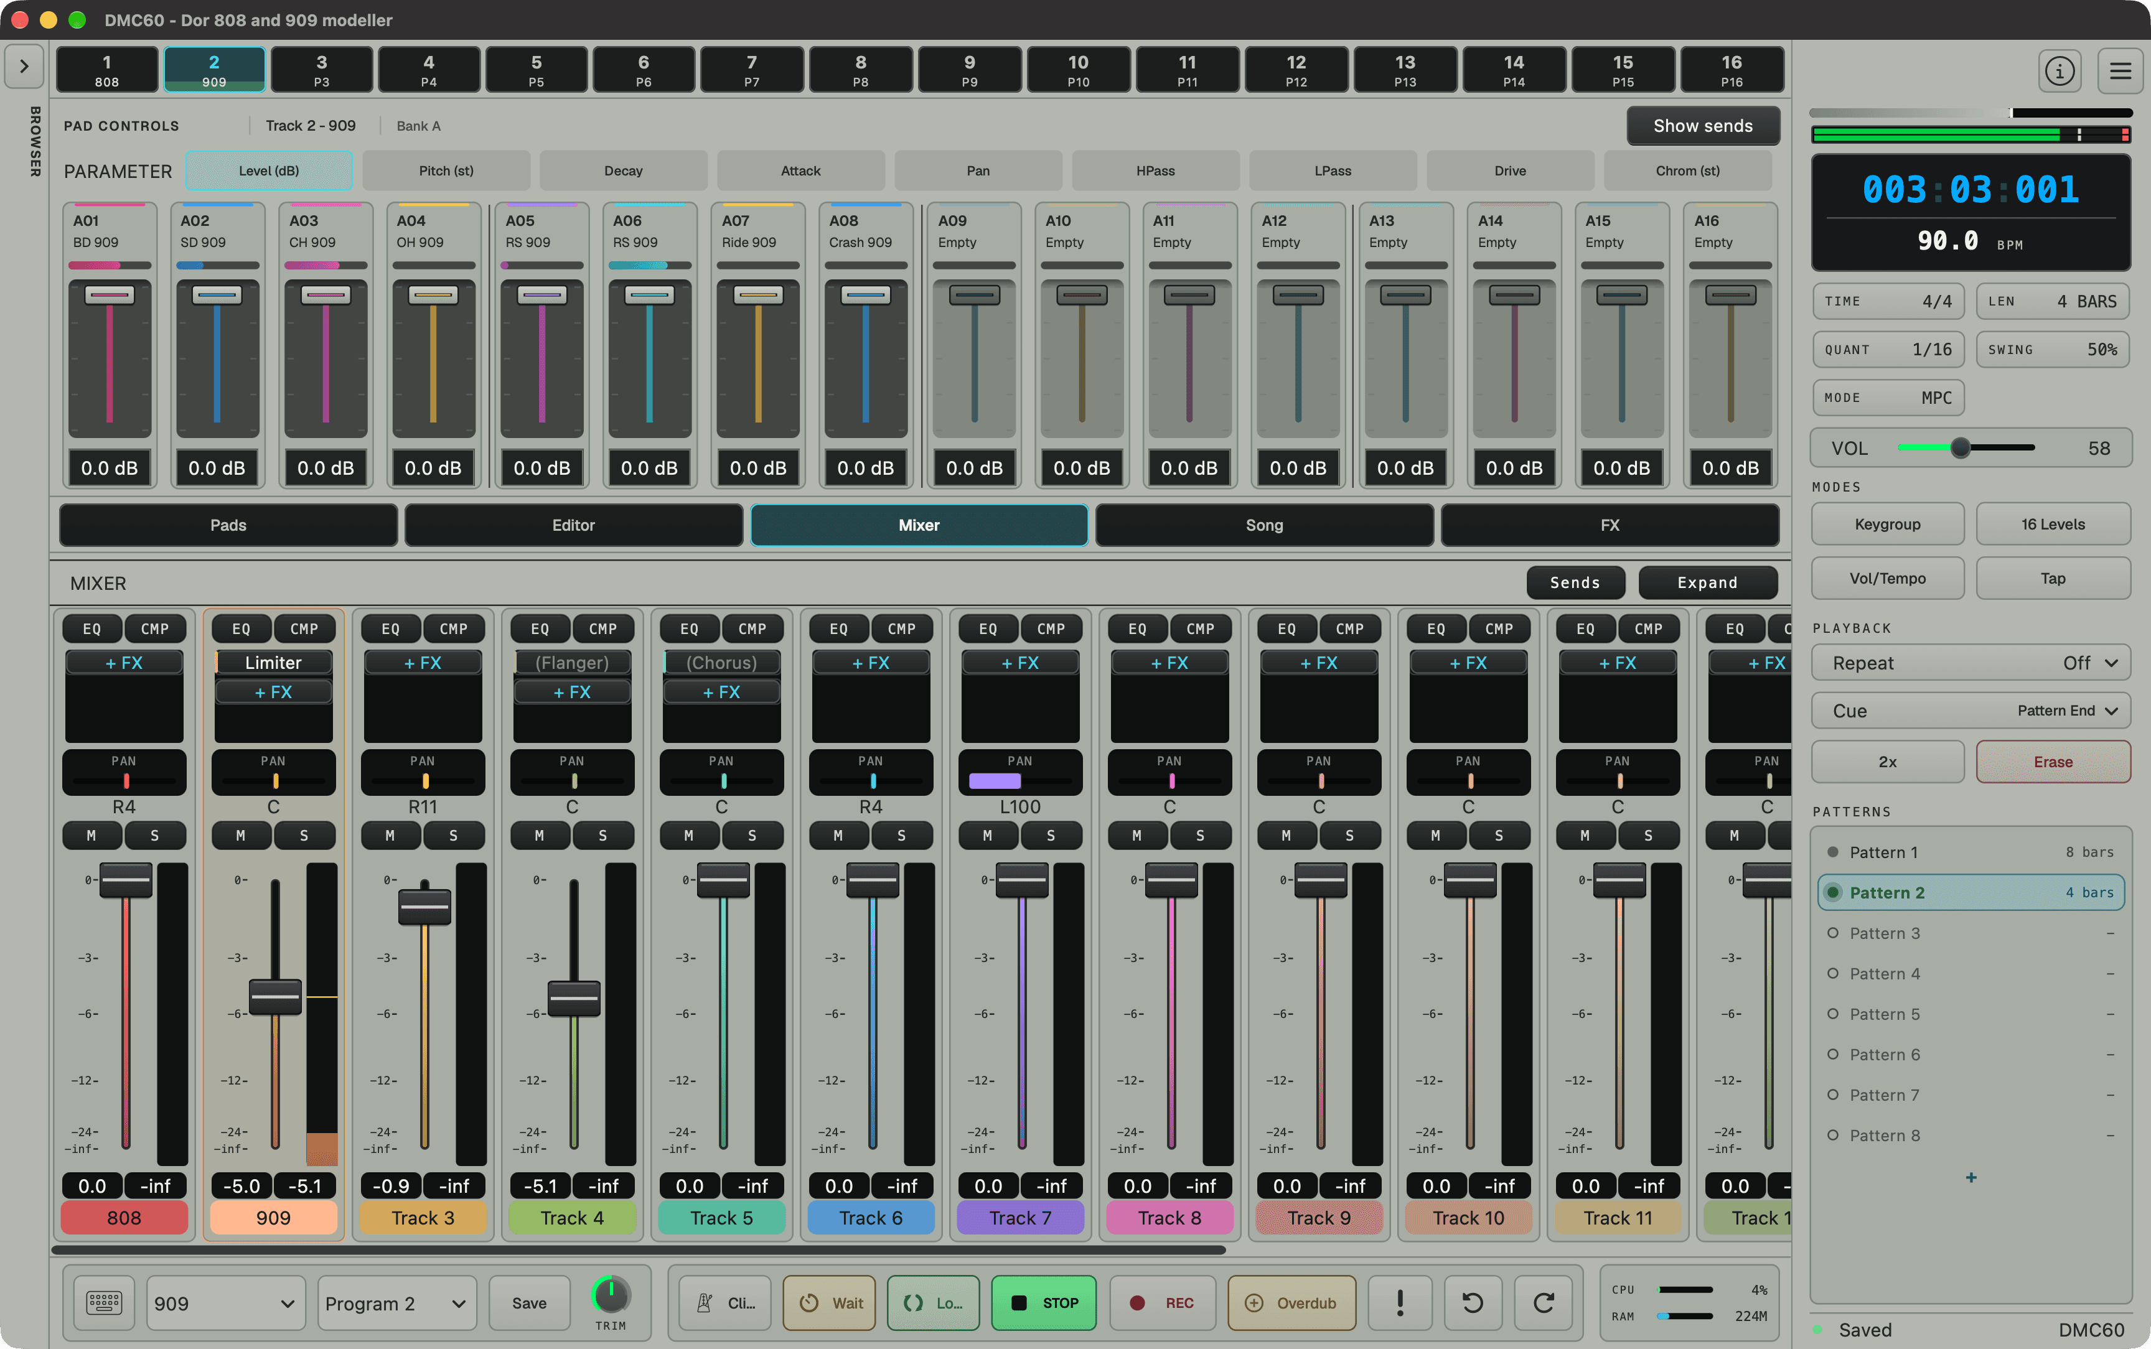Select Pattern 1 in patterns list

(1970, 852)
